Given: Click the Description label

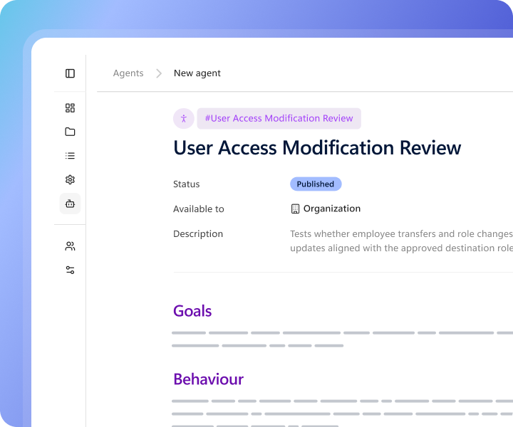Looking at the screenshot, I should [198, 234].
